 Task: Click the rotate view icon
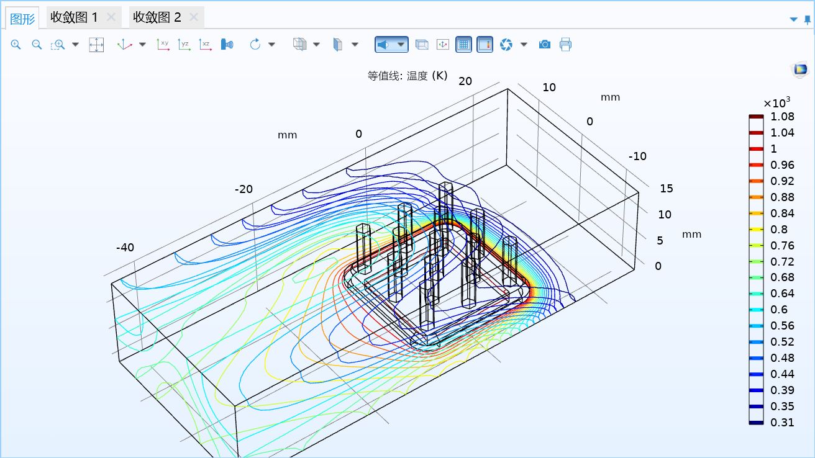point(255,45)
